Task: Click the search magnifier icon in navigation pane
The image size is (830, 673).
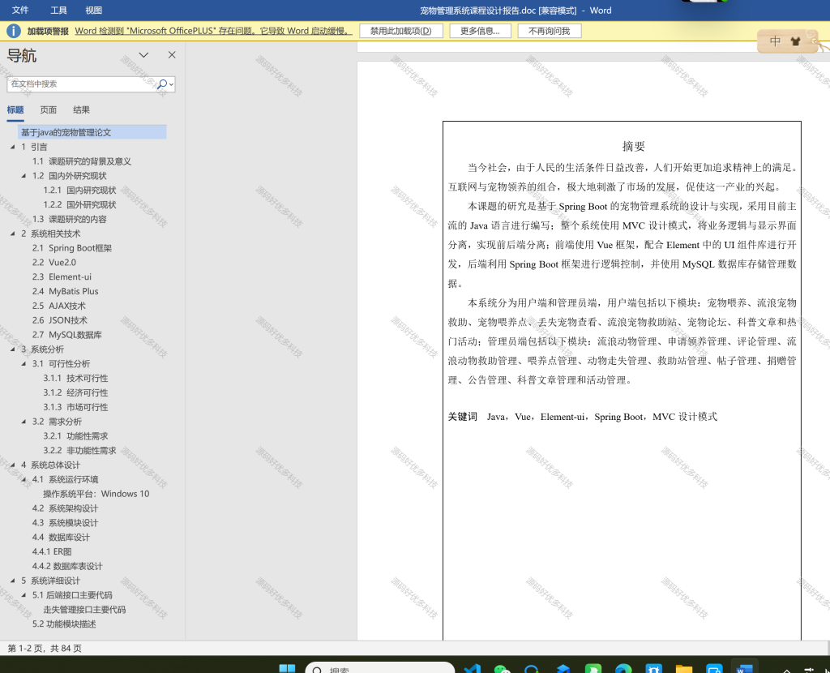Action: [162, 84]
